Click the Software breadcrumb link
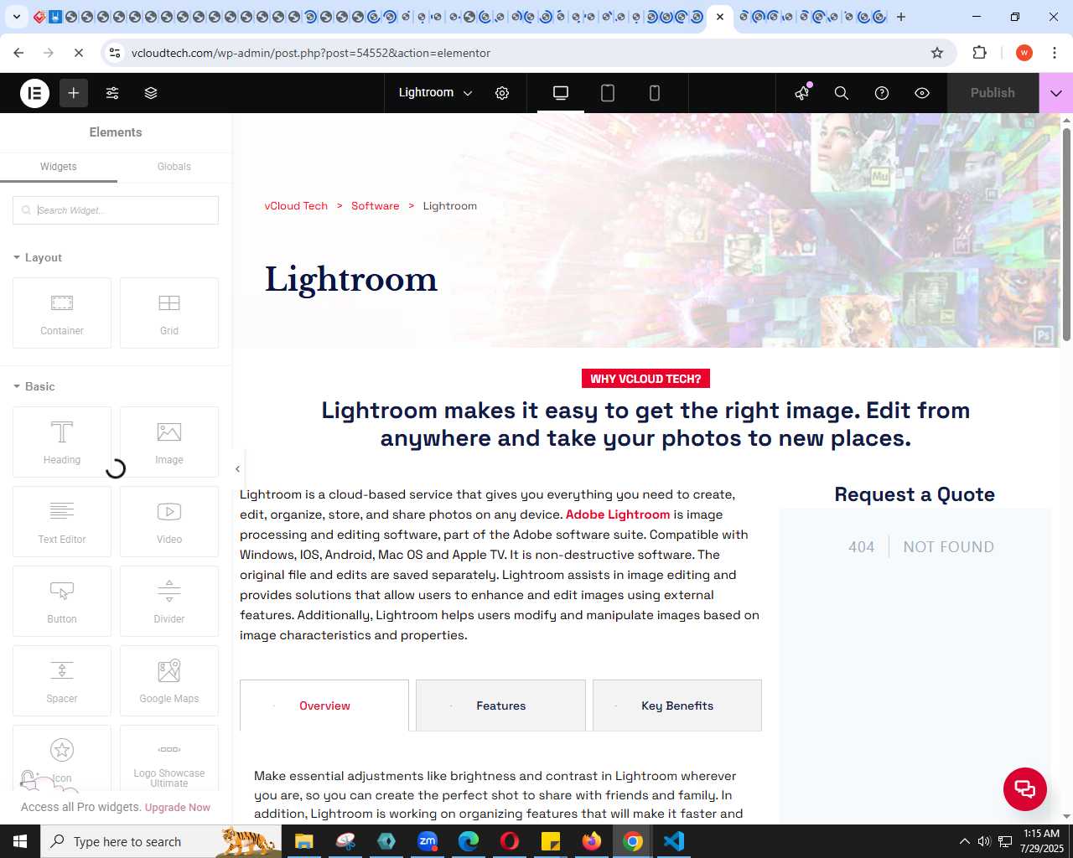 point(376,206)
